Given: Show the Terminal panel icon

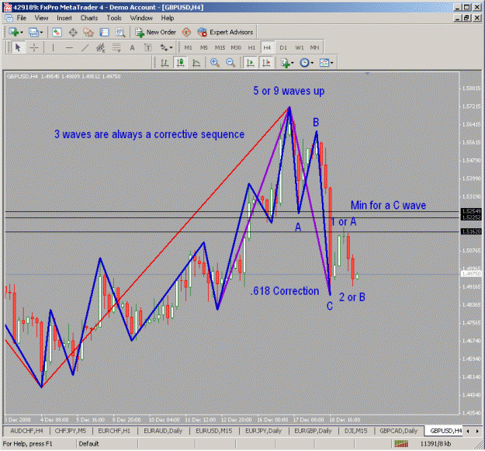Looking at the screenshot, I should (x=104, y=32).
